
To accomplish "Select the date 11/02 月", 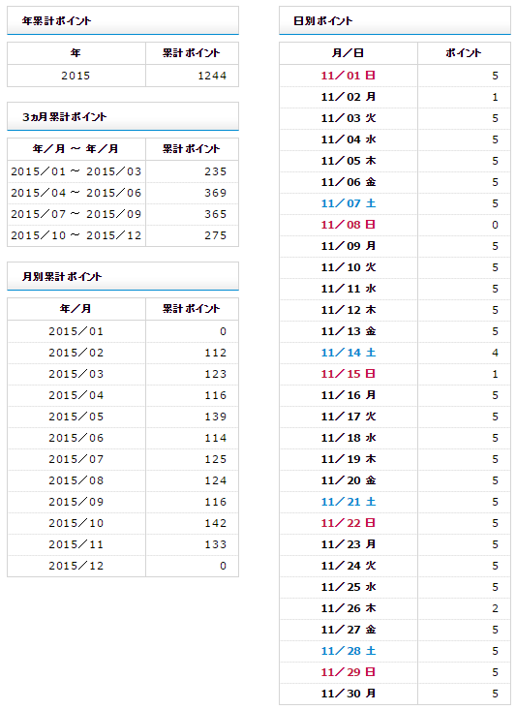I will (349, 97).
